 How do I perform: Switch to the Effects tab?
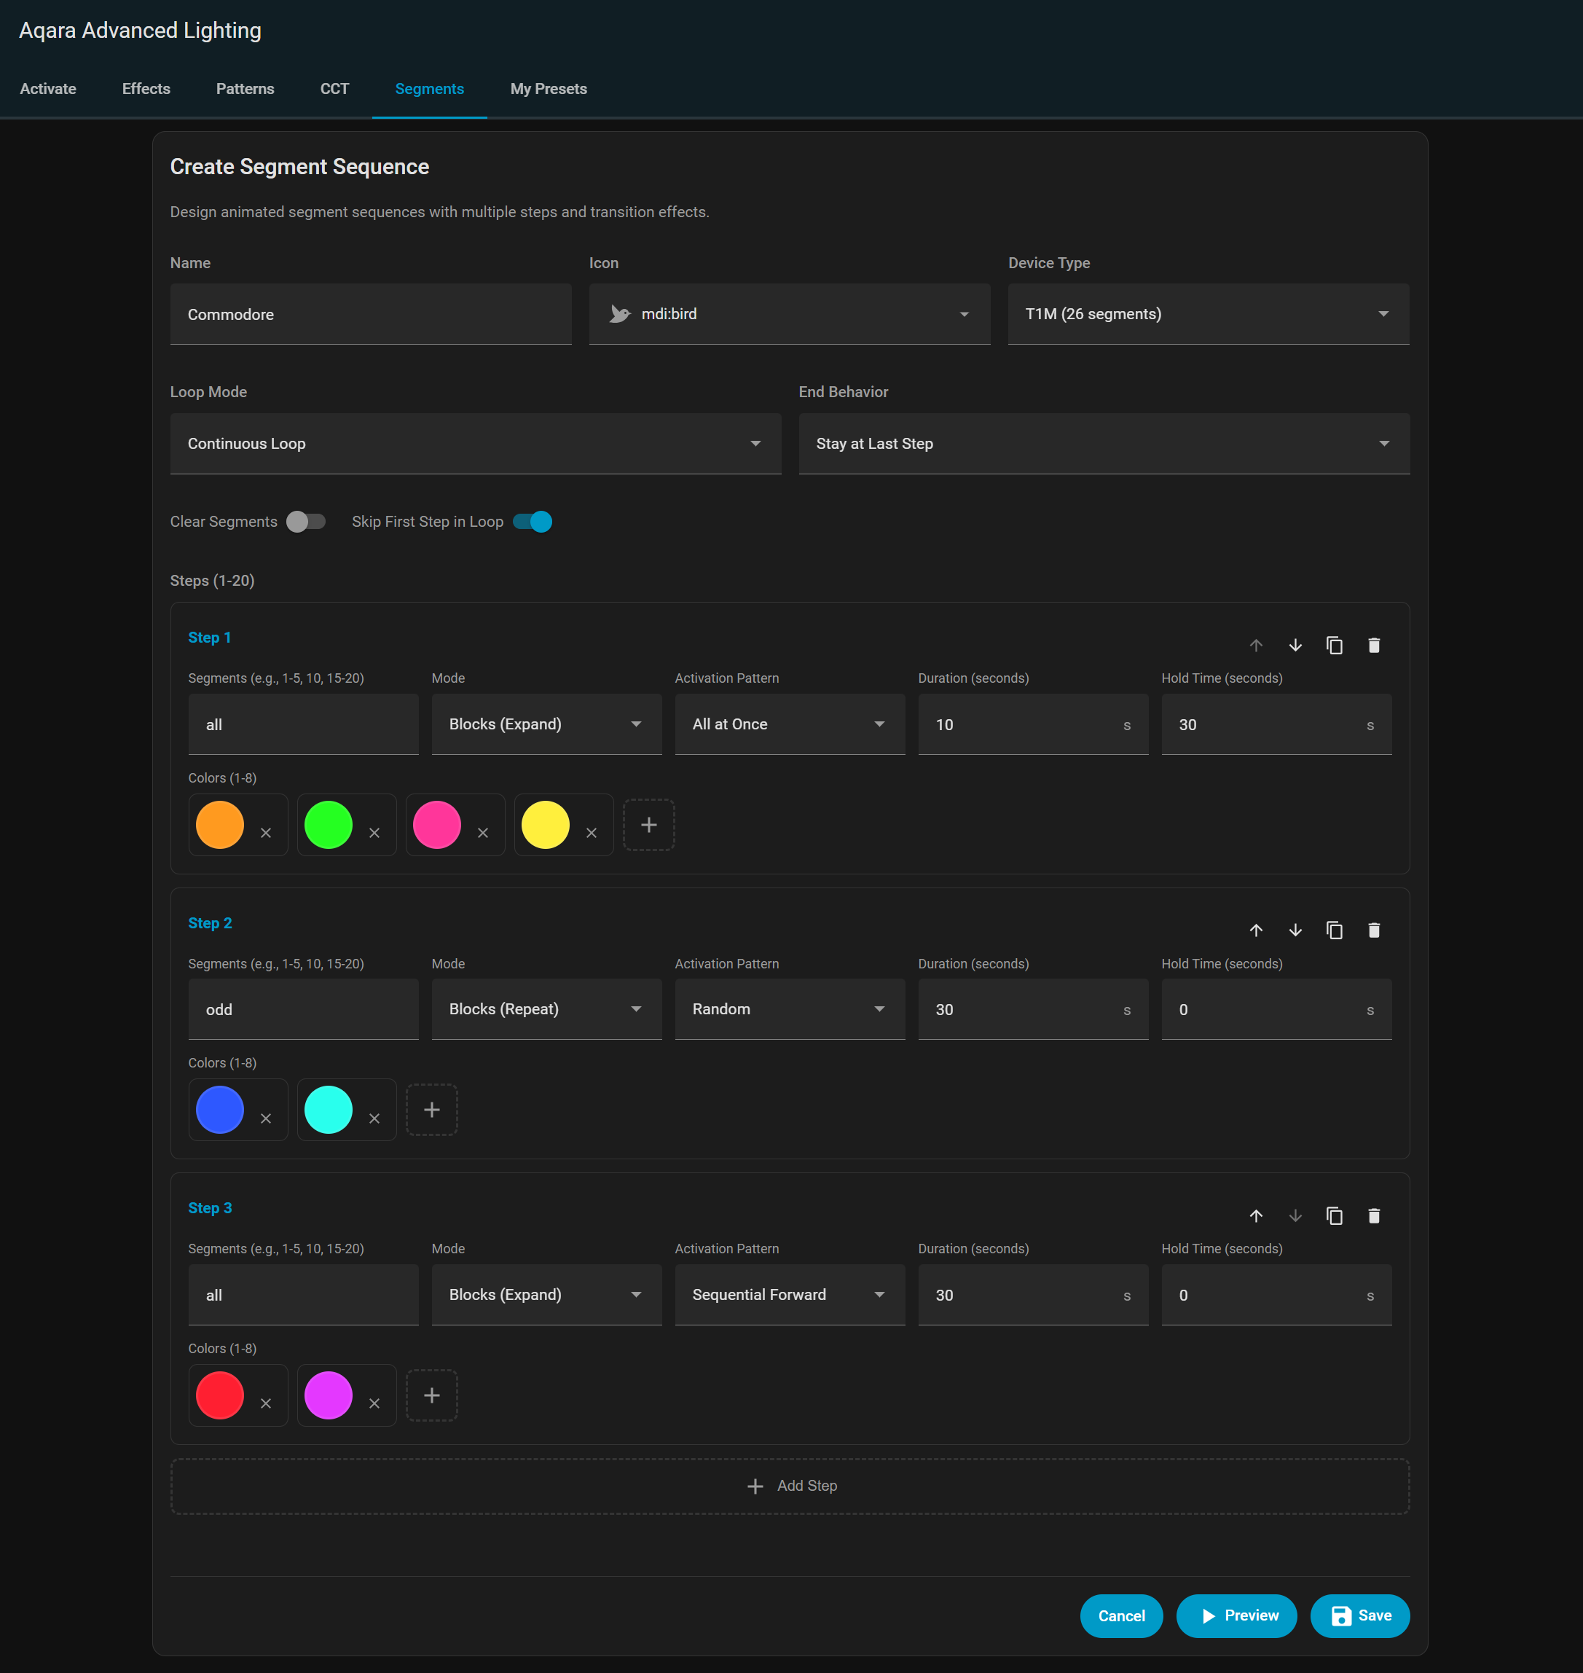coord(146,89)
